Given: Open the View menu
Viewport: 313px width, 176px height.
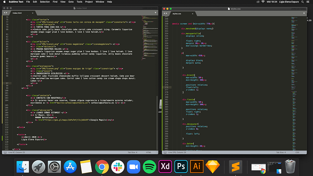Looking at the screenshot, I should click(x=63, y=2).
